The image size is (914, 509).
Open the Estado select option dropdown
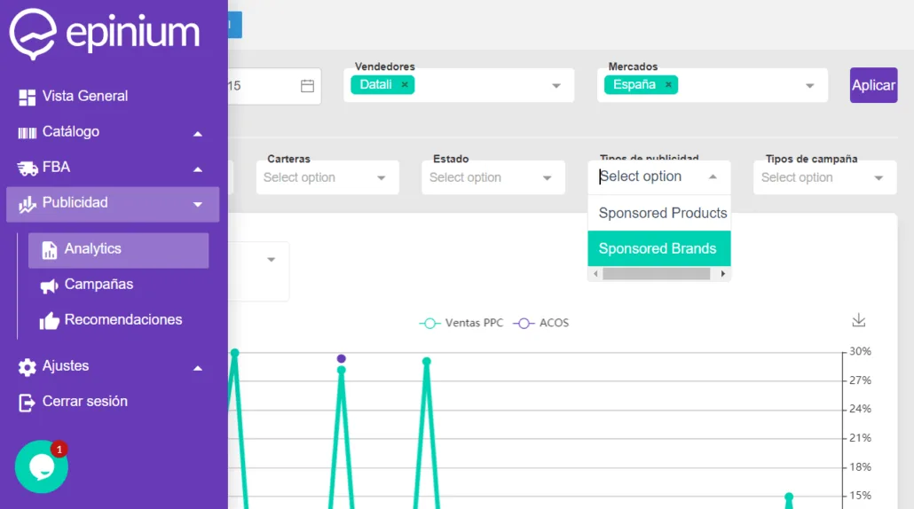tap(493, 177)
